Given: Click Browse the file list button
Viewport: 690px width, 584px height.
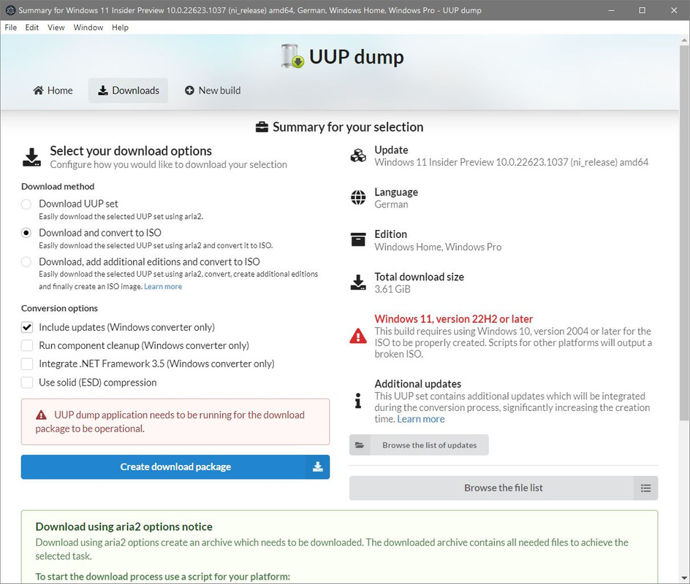Looking at the screenshot, I should (504, 488).
